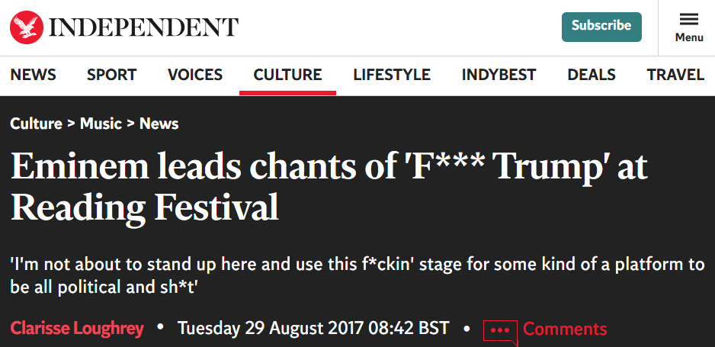Navigate to the Lifestyle section
715x347 pixels.
[x=392, y=75]
